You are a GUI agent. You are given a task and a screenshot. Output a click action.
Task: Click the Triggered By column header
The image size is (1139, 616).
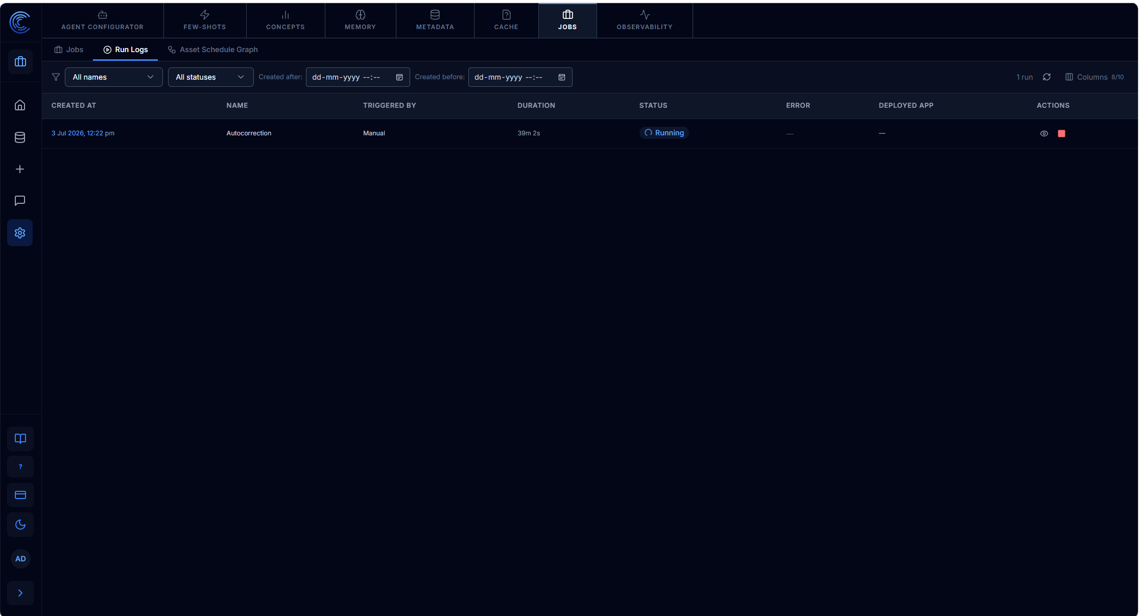390,106
